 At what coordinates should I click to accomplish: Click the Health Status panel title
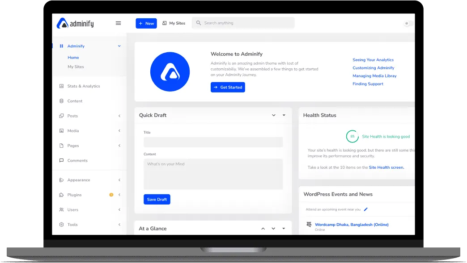319,115
